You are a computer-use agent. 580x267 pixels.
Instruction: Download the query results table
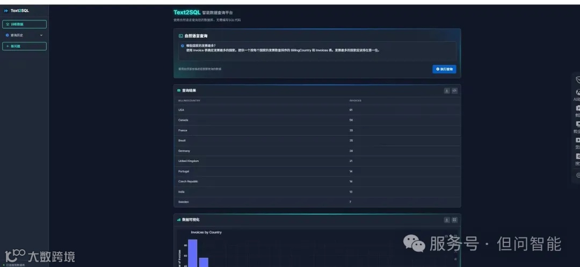(x=447, y=91)
